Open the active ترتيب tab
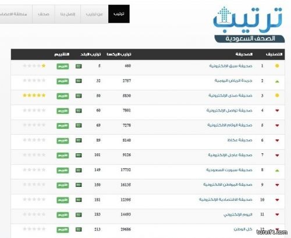The height and width of the screenshot is (238, 291). click(119, 14)
